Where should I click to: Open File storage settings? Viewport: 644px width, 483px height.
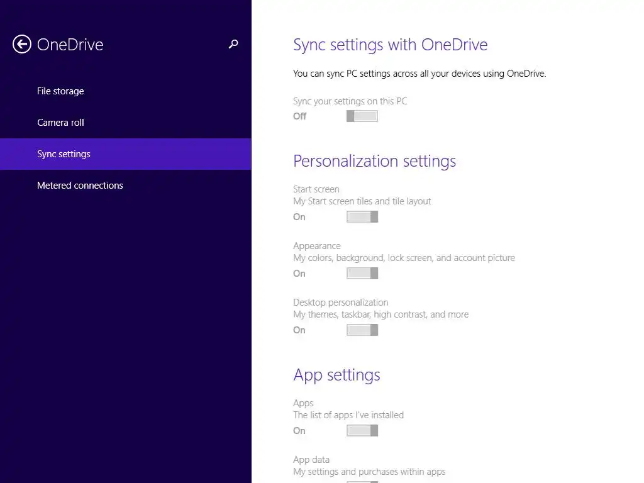(126, 91)
